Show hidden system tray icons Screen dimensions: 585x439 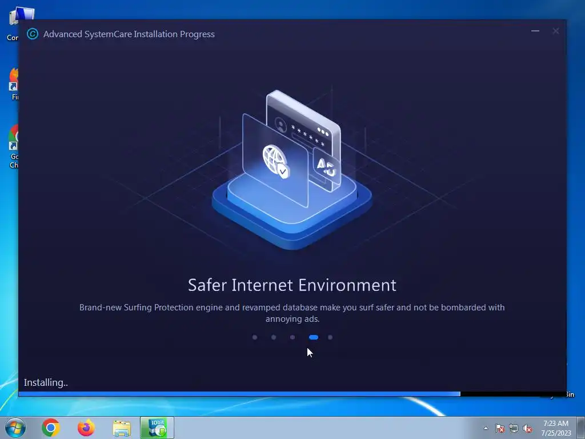pyautogui.click(x=486, y=428)
